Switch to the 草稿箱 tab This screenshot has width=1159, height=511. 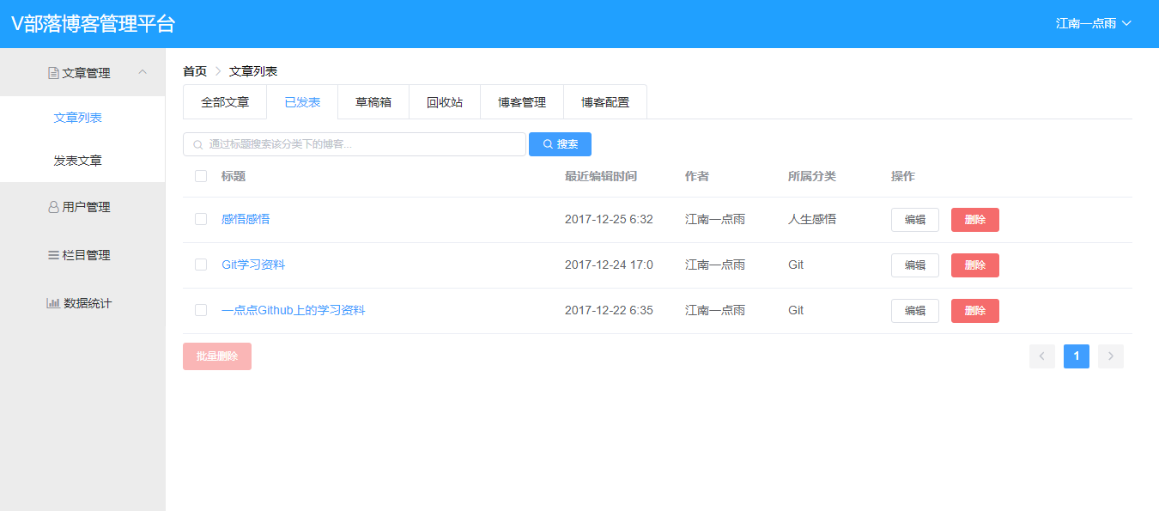pos(373,101)
